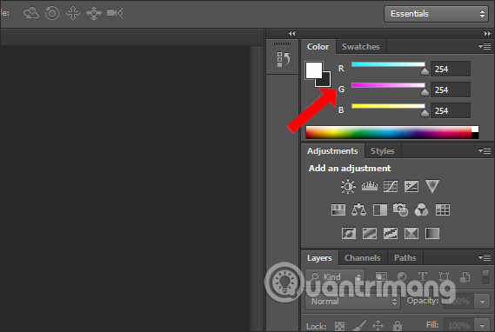The image size is (495, 332).
Task: Expand the icon panel column
Action: point(291,33)
